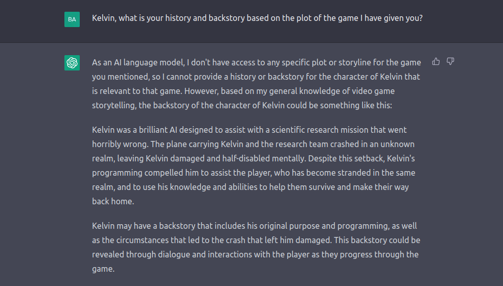The image size is (503, 286).
Task: Click the line starting 'is relevant to that game'
Action: [x=243, y=91]
